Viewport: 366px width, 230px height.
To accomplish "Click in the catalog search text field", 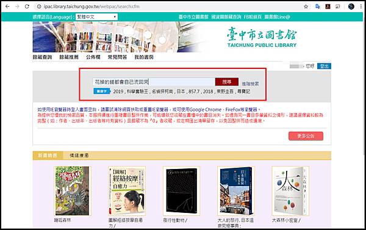I will click(154, 82).
